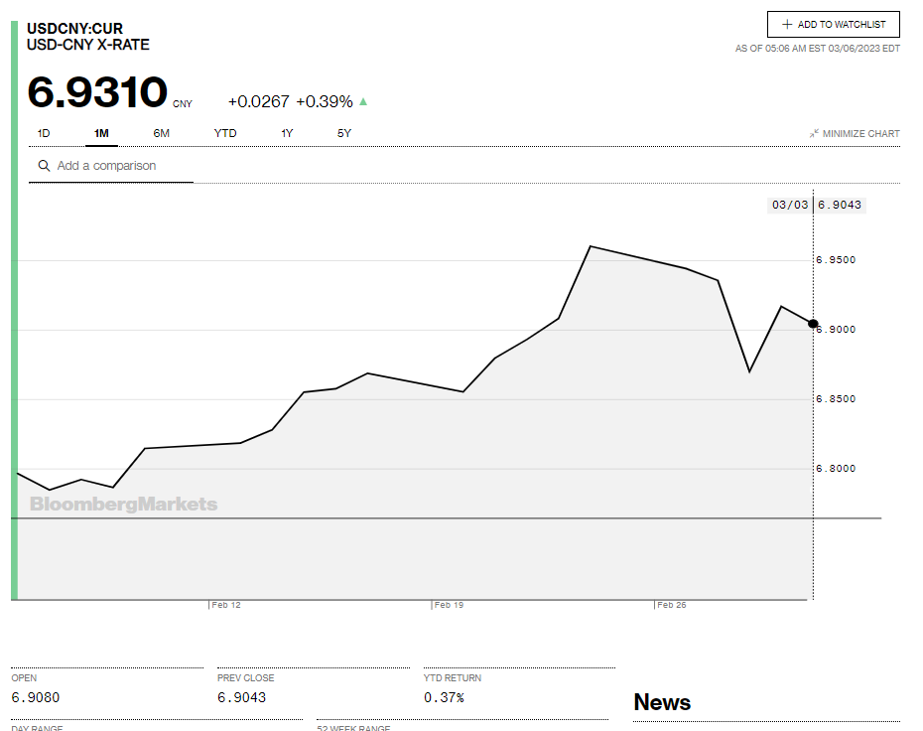Click the green up arrow beside +0.39%
The image size is (923, 731).
pyautogui.click(x=363, y=101)
